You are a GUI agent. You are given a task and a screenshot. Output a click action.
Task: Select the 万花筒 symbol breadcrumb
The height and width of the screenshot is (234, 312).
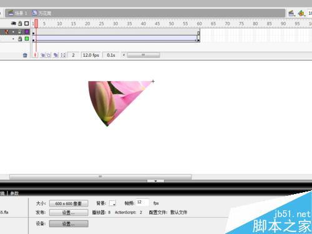pos(42,13)
